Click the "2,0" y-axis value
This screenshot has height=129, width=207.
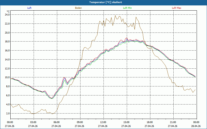(x=8, y=114)
